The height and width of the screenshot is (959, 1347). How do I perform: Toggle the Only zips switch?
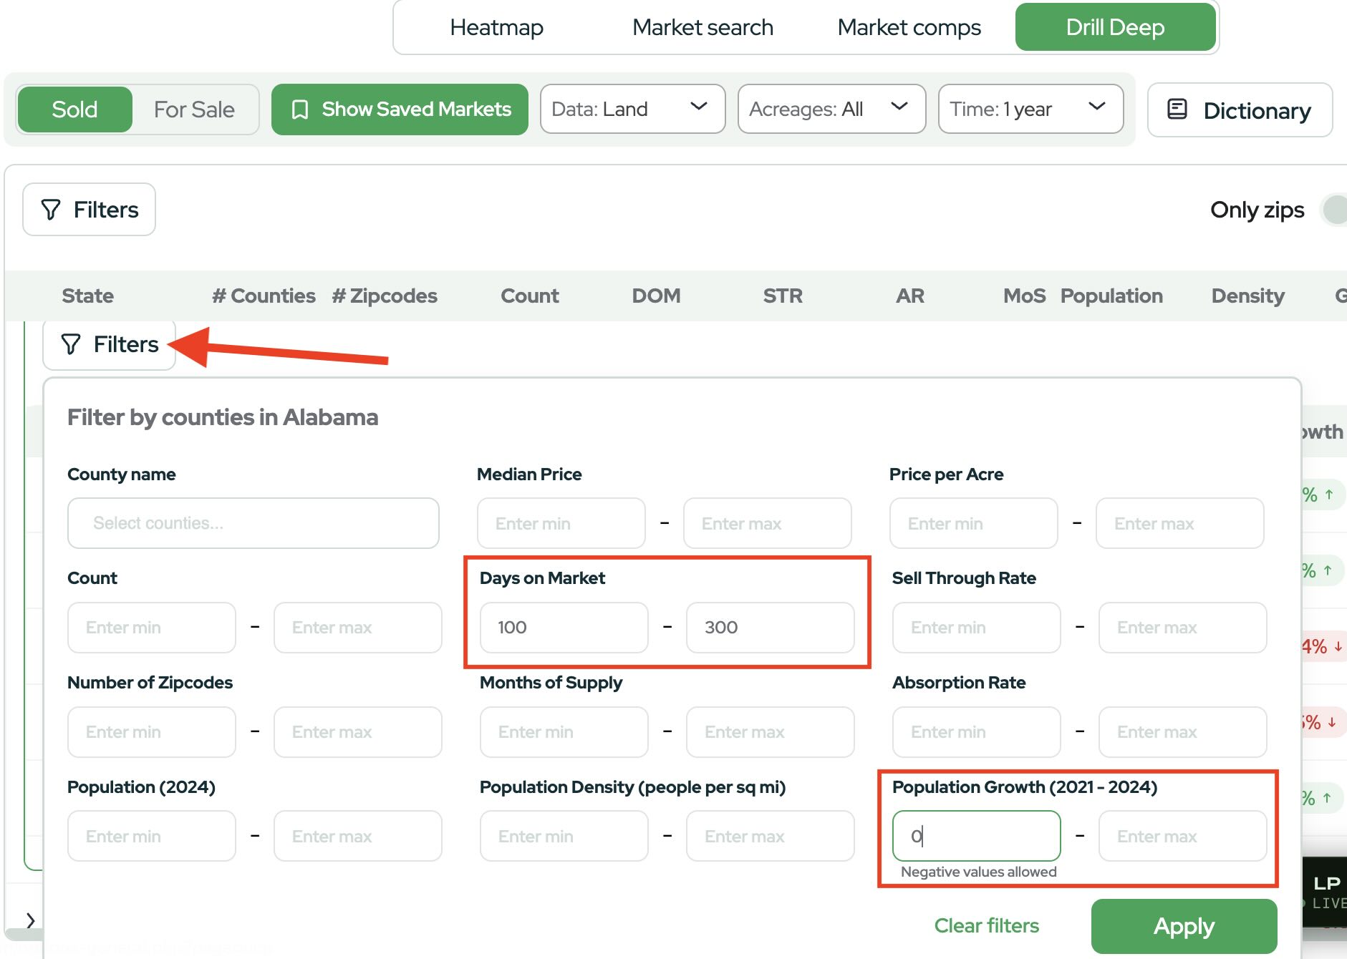click(1335, 210)
